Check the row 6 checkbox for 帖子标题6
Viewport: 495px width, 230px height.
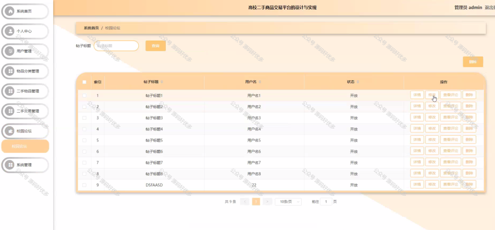(x=84, y=151)
